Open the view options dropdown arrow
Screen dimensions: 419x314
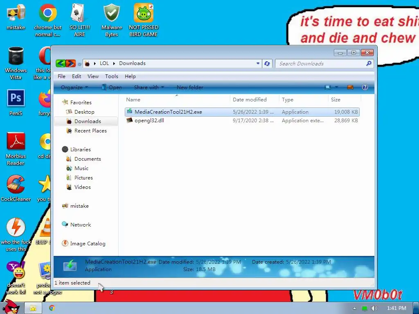[336, 87]
